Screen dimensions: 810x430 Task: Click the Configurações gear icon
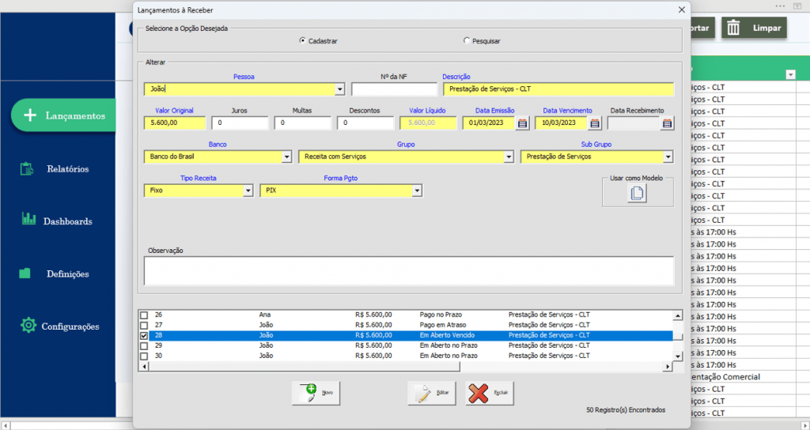(28, 325)
